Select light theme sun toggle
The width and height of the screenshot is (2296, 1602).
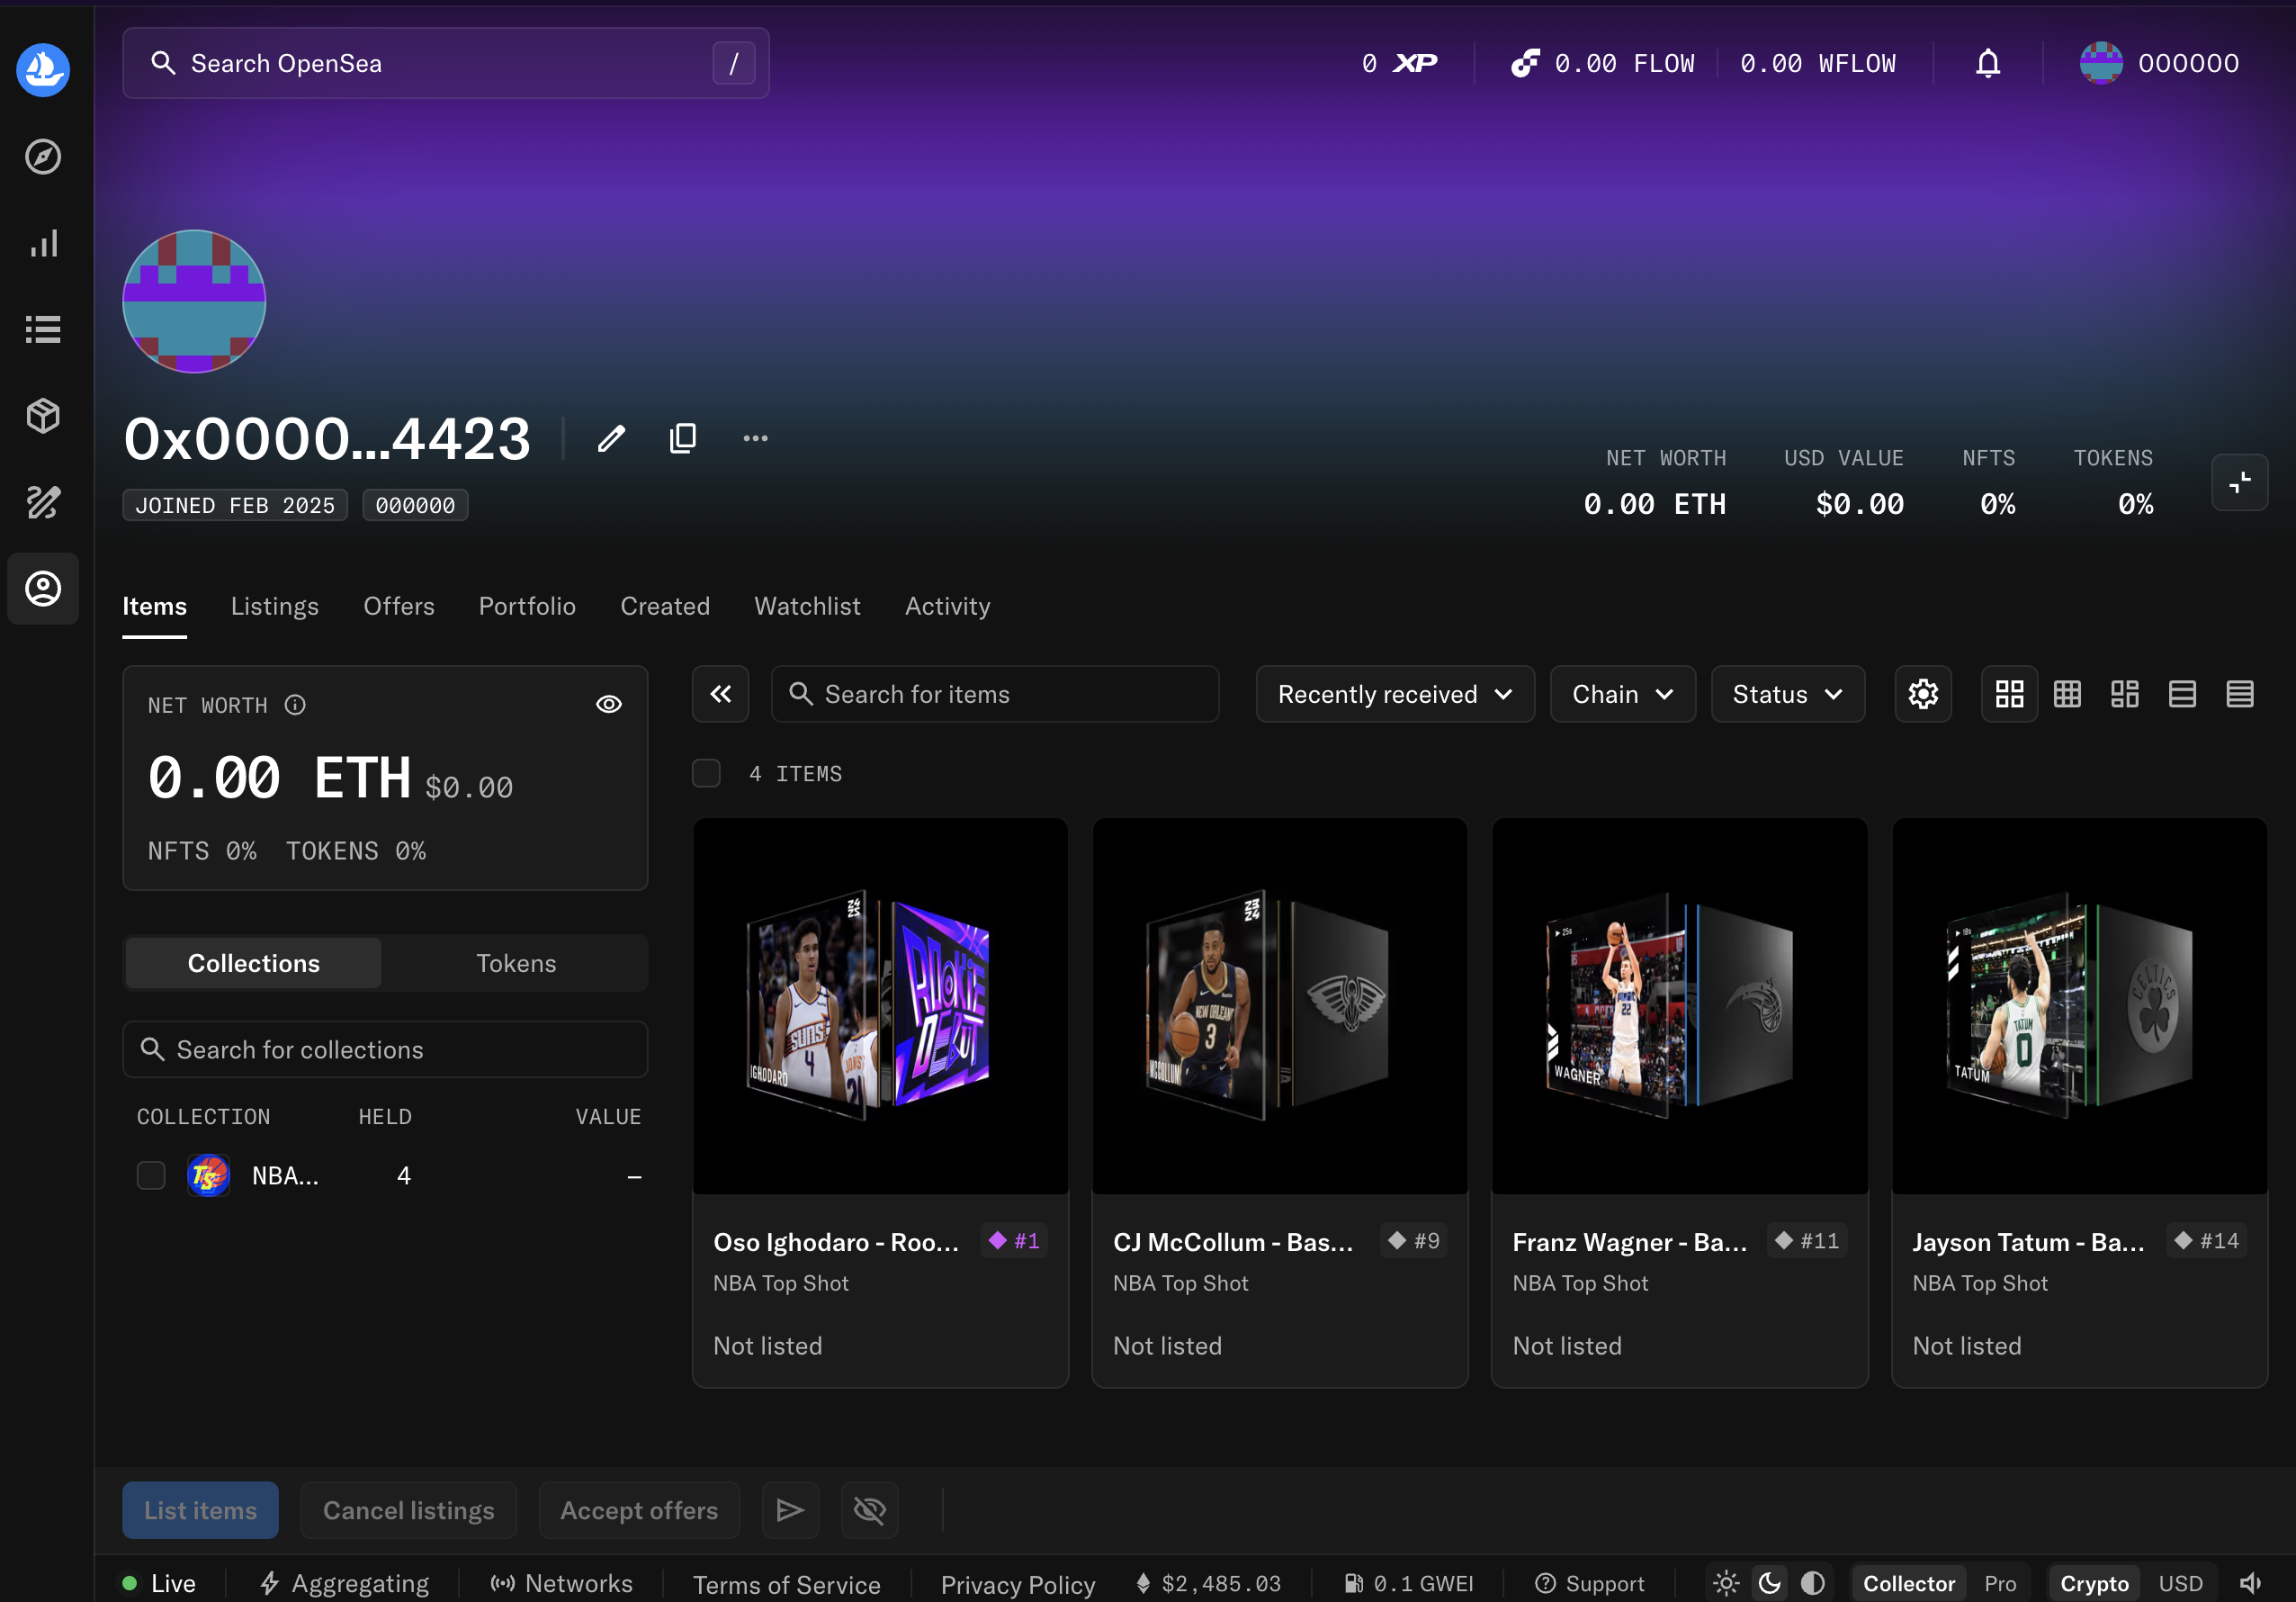[1726, 1583]
